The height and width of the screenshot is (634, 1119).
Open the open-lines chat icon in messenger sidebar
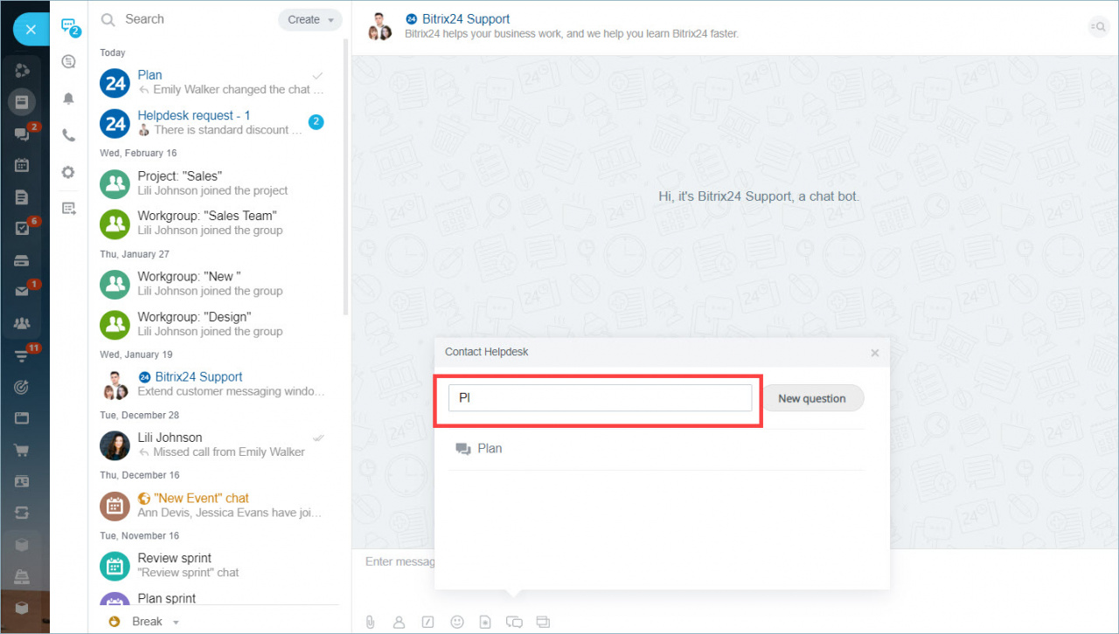coord(69,61)
